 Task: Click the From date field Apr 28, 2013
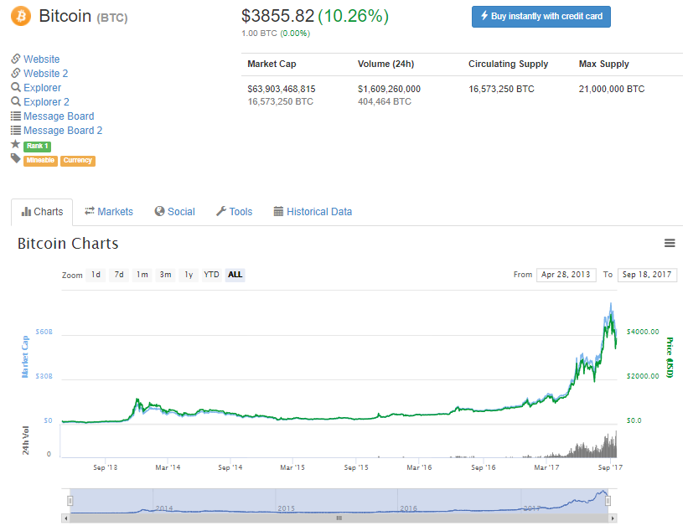566,275
